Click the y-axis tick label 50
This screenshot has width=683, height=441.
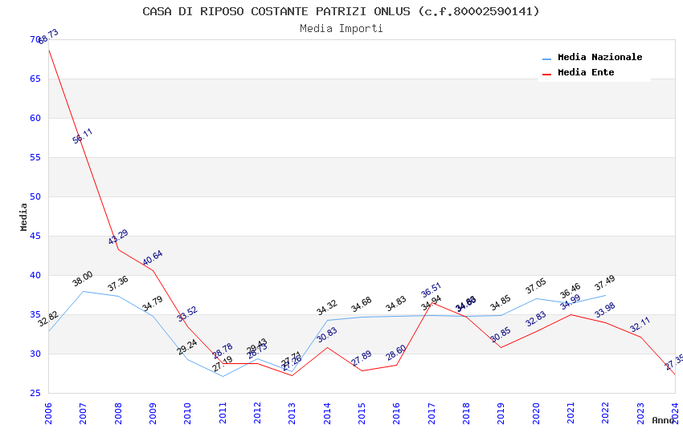point(35,196)
